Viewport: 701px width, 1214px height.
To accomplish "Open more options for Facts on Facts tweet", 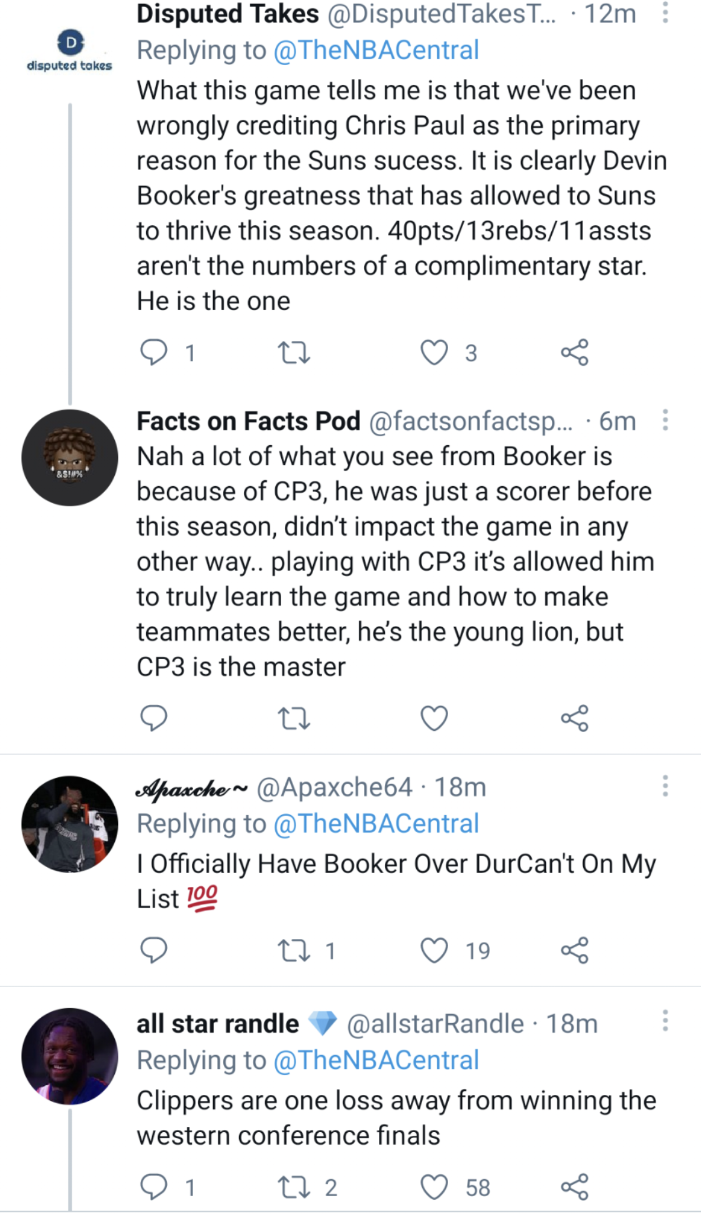I will (665, 420).
